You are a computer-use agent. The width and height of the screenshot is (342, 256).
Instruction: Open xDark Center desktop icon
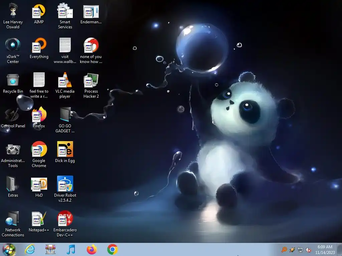[13, 51]
